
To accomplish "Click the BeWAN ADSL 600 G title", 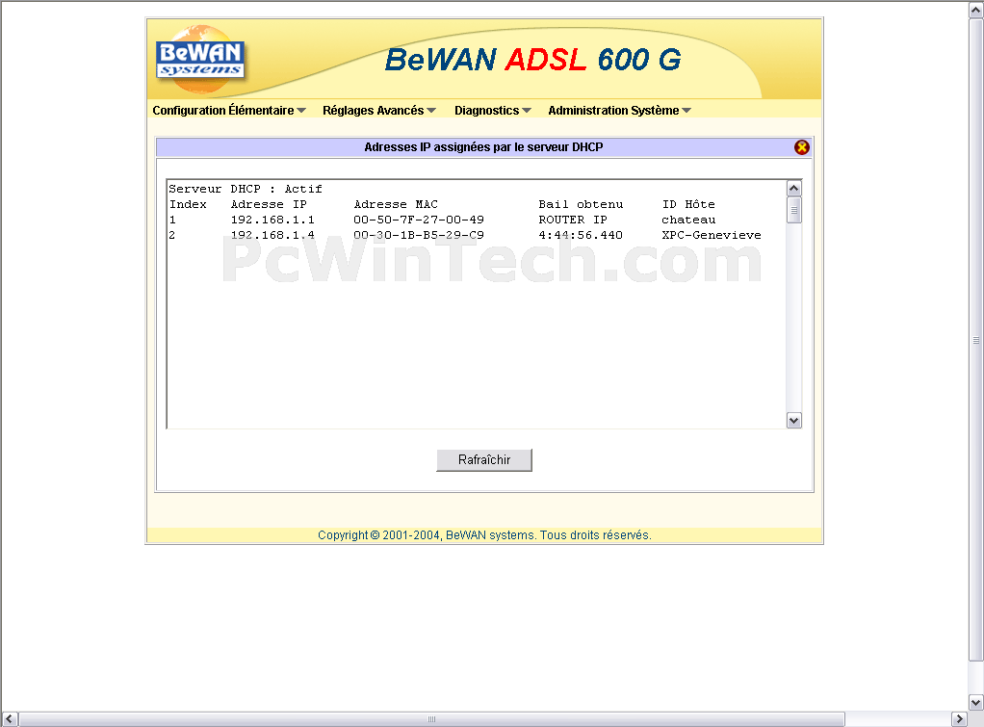I will tap(532, 61).
